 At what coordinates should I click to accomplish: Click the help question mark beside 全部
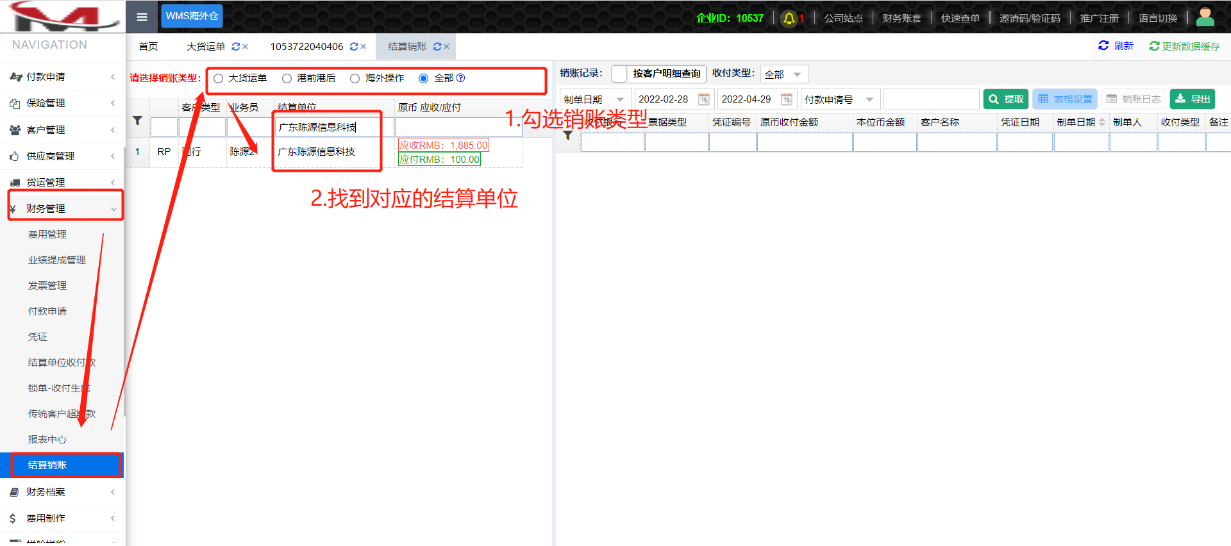(460, 78)
